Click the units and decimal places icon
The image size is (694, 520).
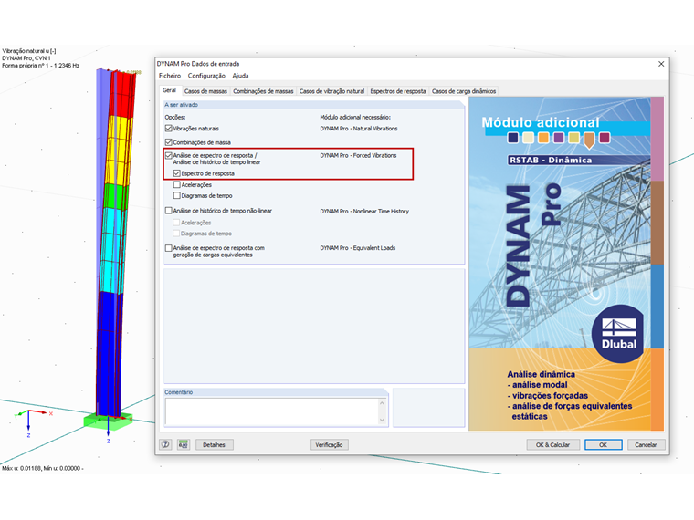tap(184, 444)
